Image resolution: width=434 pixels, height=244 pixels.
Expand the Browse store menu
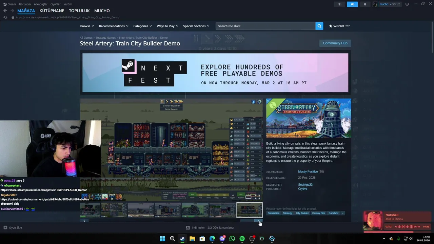coord(87,26)
